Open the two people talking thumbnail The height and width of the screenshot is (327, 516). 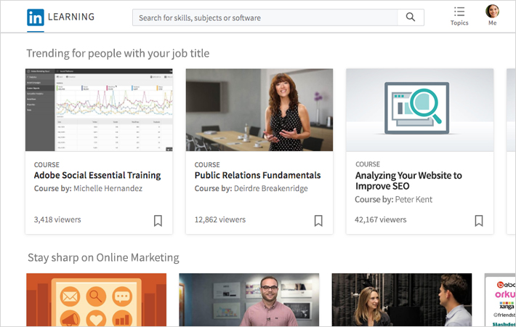point(402,299)
